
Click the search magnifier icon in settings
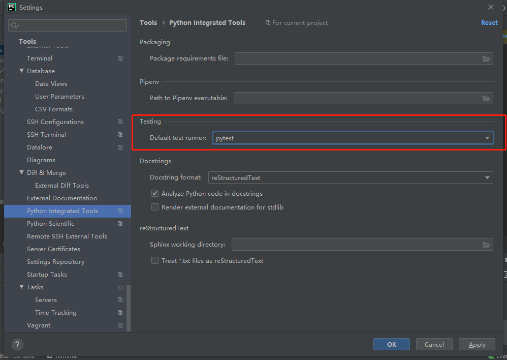tap(15, 25)
